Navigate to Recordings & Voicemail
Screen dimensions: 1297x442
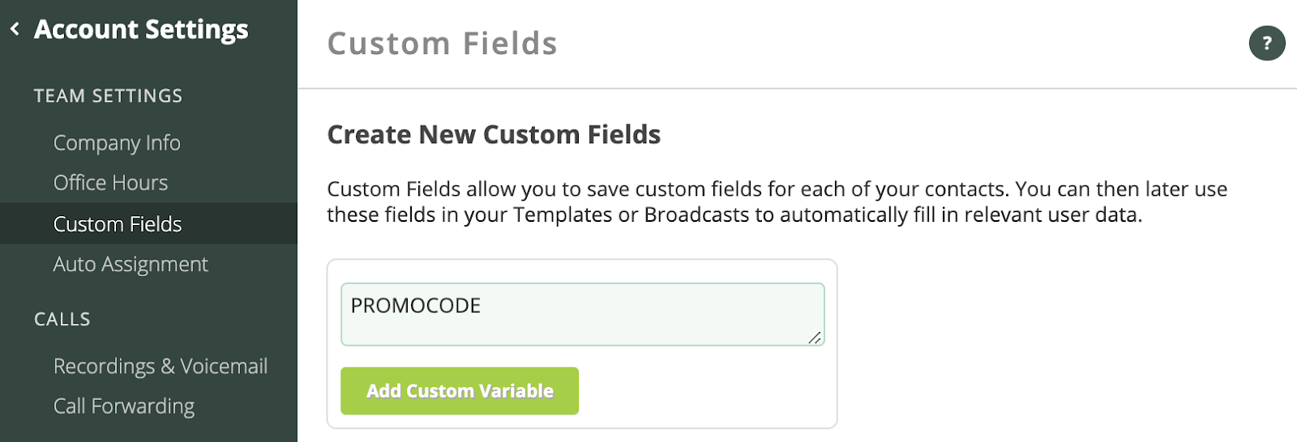click(x=160, y=366)
